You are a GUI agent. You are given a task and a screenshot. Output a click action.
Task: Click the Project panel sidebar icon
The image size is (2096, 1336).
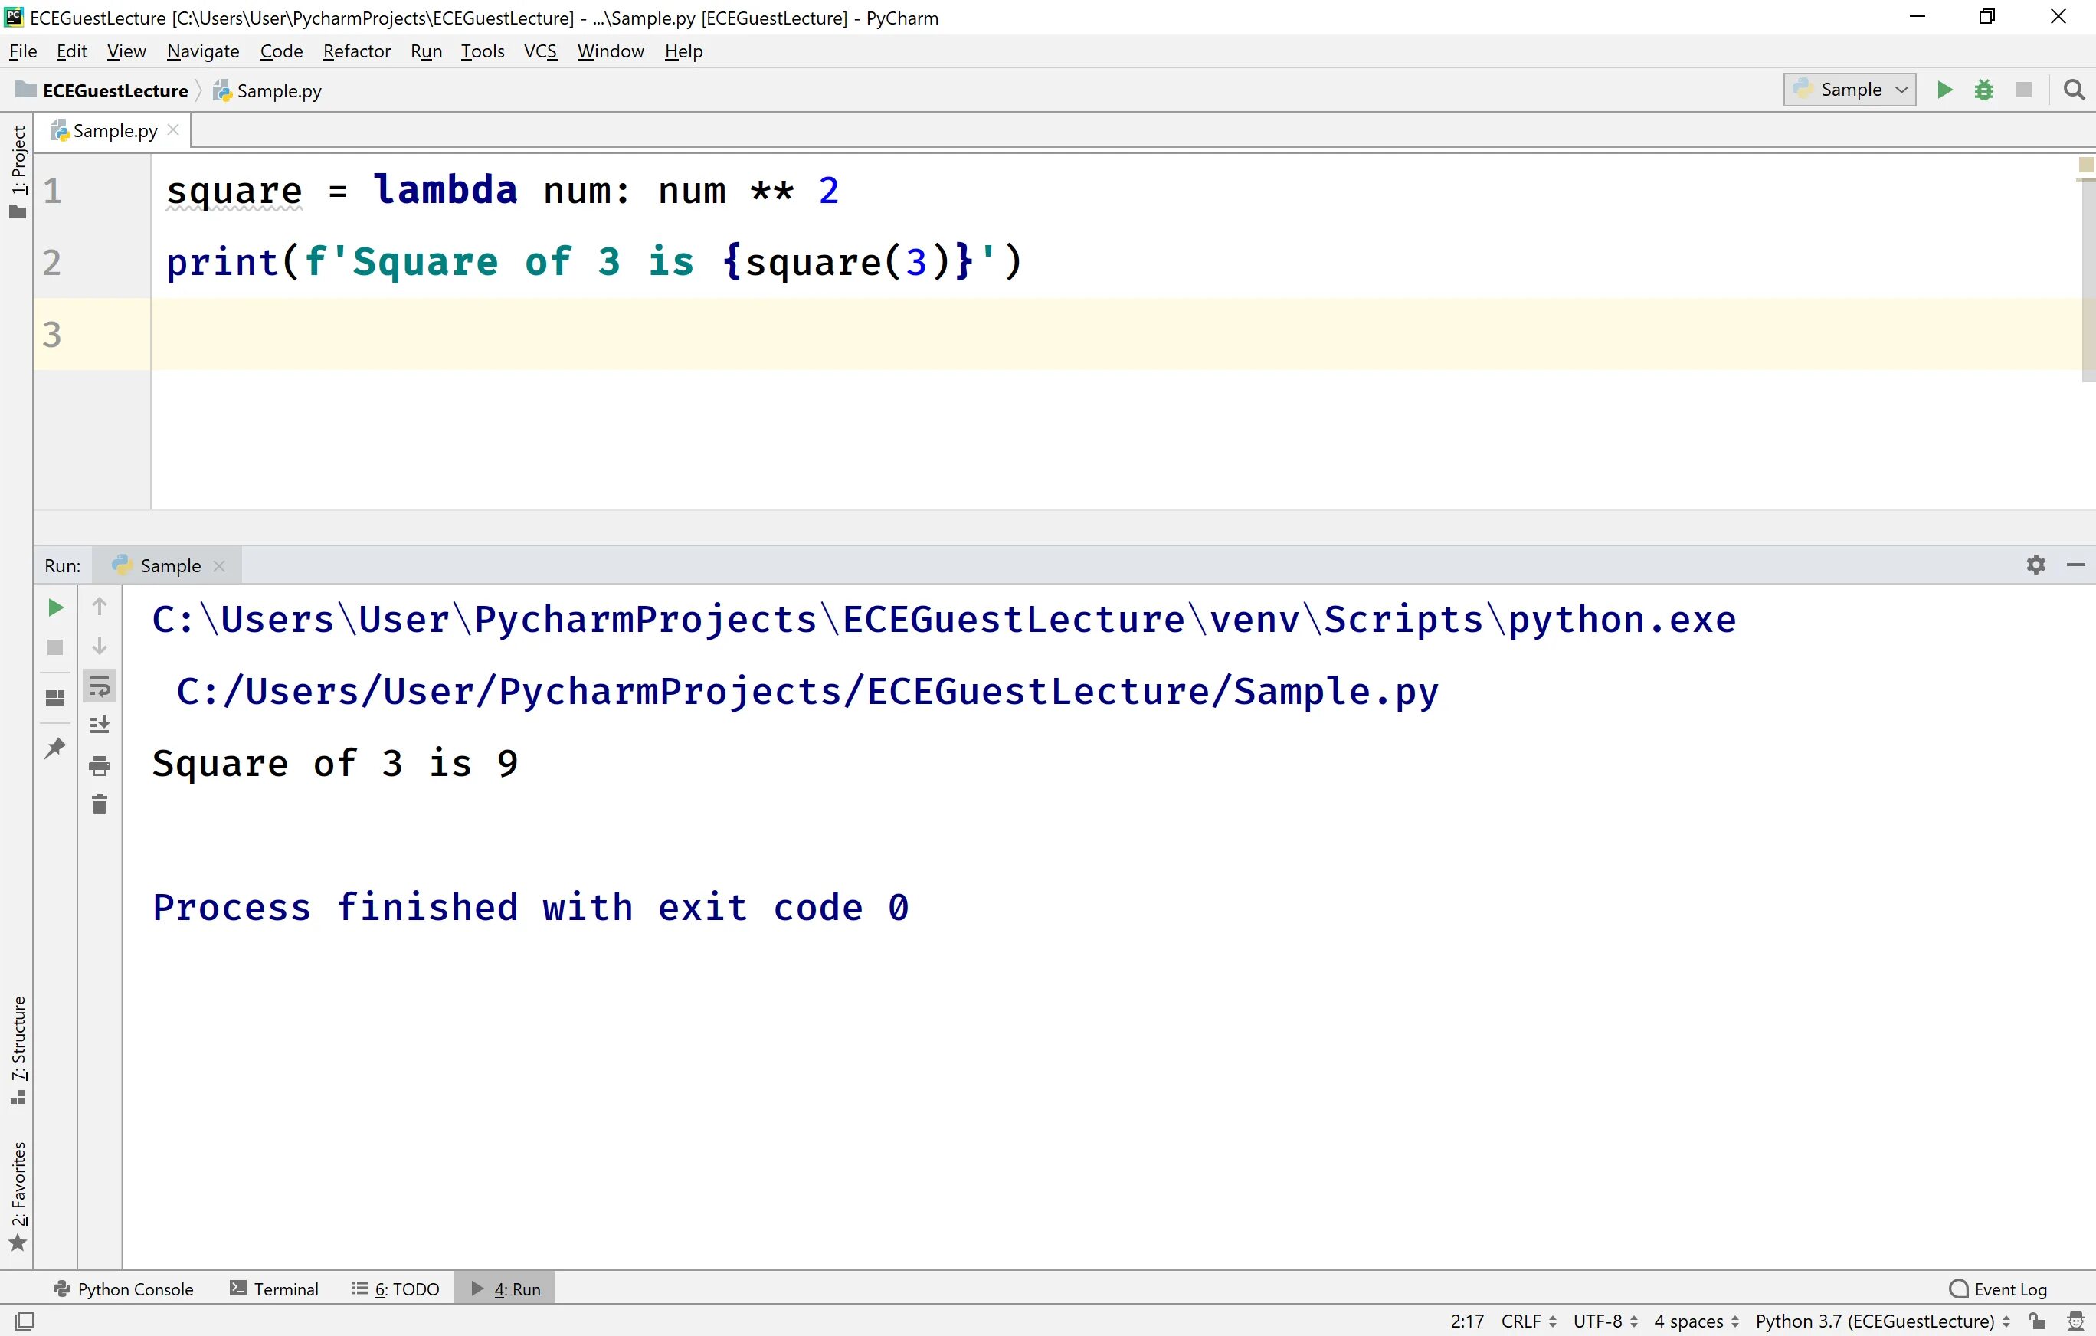coord(18,172)
